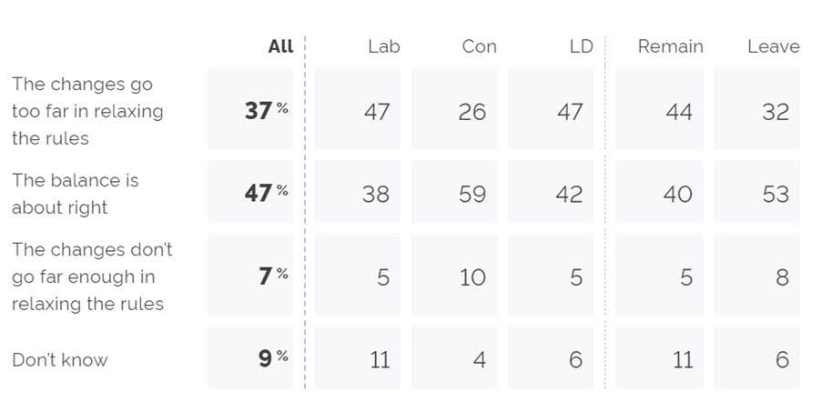Click the Leave column header
This screenshot has height=402, width=822.
(774, 46)
